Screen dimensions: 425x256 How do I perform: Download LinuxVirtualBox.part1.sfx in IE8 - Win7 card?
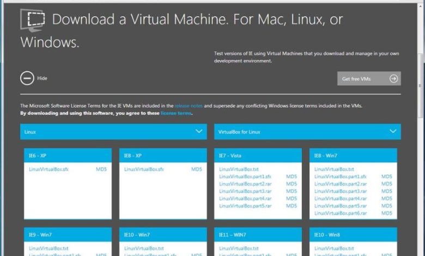click(x=341, y=176)
